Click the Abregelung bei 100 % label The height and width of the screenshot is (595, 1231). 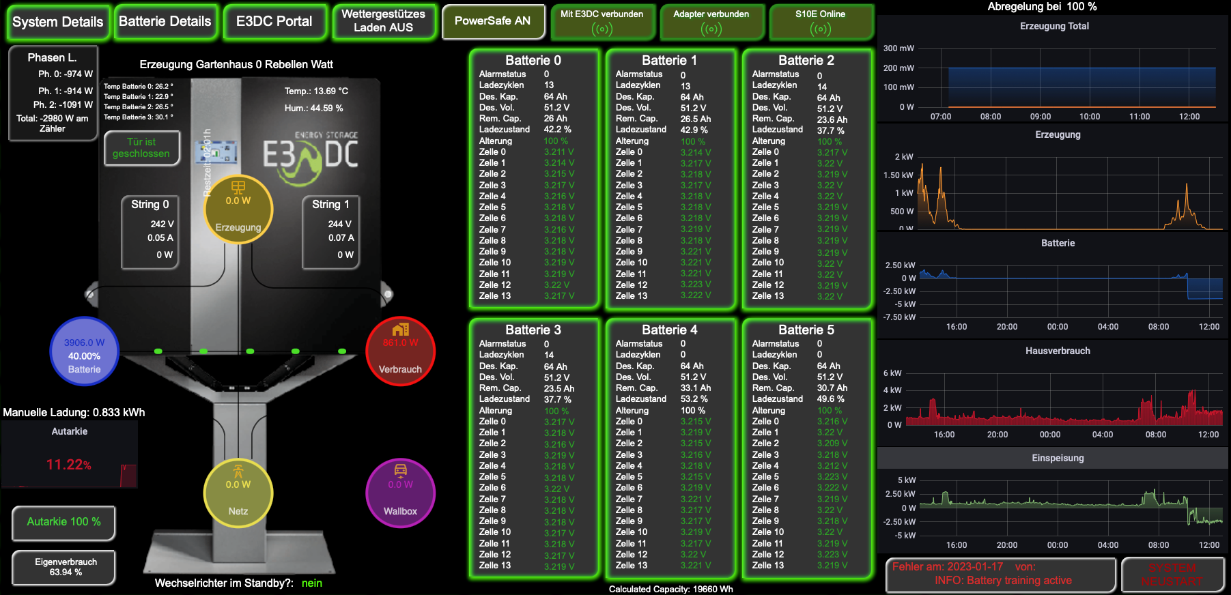pyautogui.click(x=1042, y=7)
